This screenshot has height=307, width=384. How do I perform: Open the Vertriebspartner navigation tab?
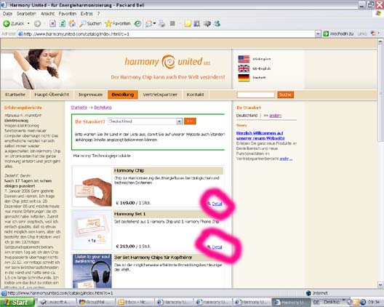coord(160,95)
